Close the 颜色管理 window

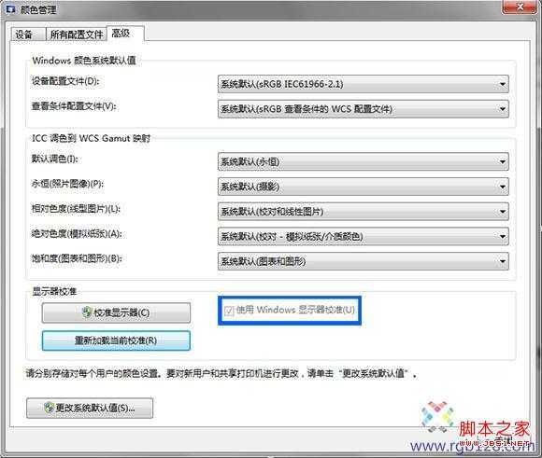point(520,7)
